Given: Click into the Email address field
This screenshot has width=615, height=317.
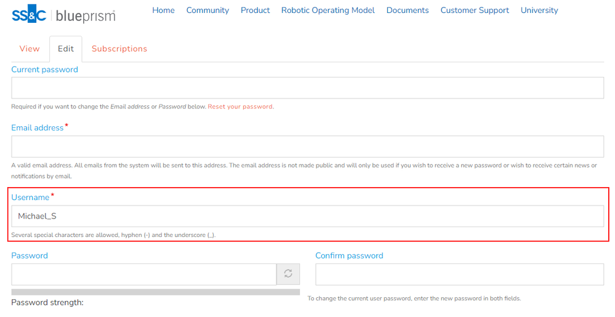Looking at the screenshot, I should coord(307,146).
